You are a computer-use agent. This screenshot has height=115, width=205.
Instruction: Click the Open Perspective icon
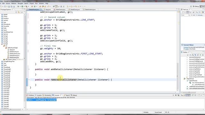tap(191, 6)
